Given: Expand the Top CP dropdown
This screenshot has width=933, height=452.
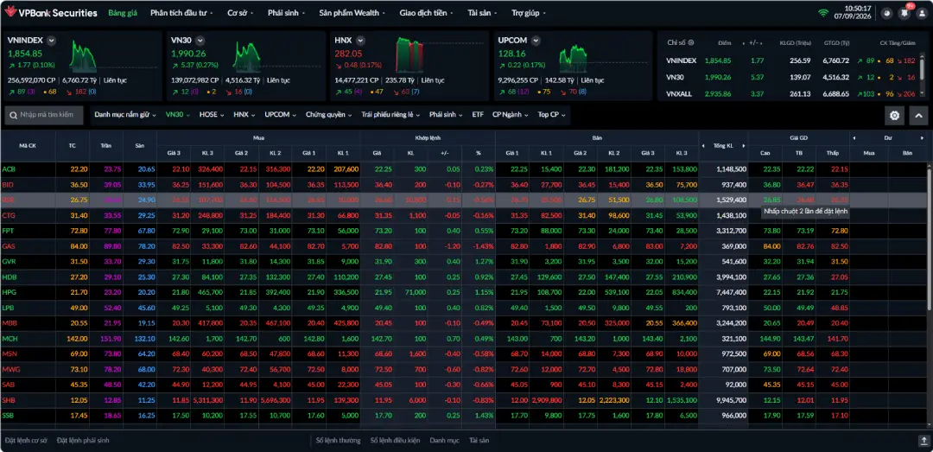Looking at the screenshot, I should pos(551,115).
